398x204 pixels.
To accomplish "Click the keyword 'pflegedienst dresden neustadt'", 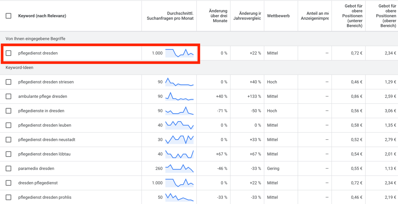I will coord(47,140).
